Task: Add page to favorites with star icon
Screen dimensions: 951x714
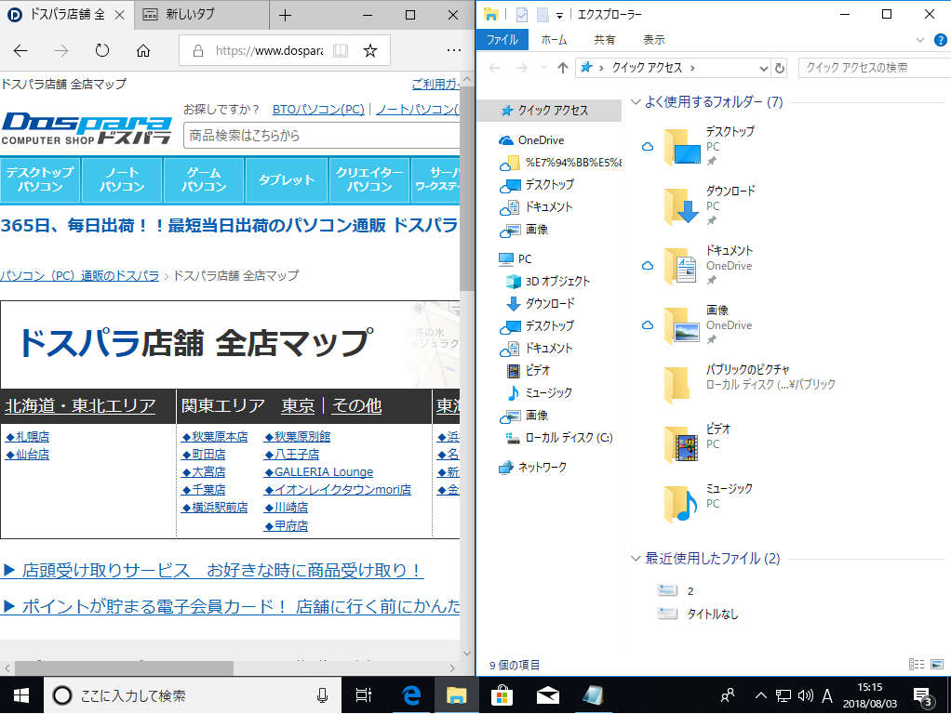Action: click(370, 51)
